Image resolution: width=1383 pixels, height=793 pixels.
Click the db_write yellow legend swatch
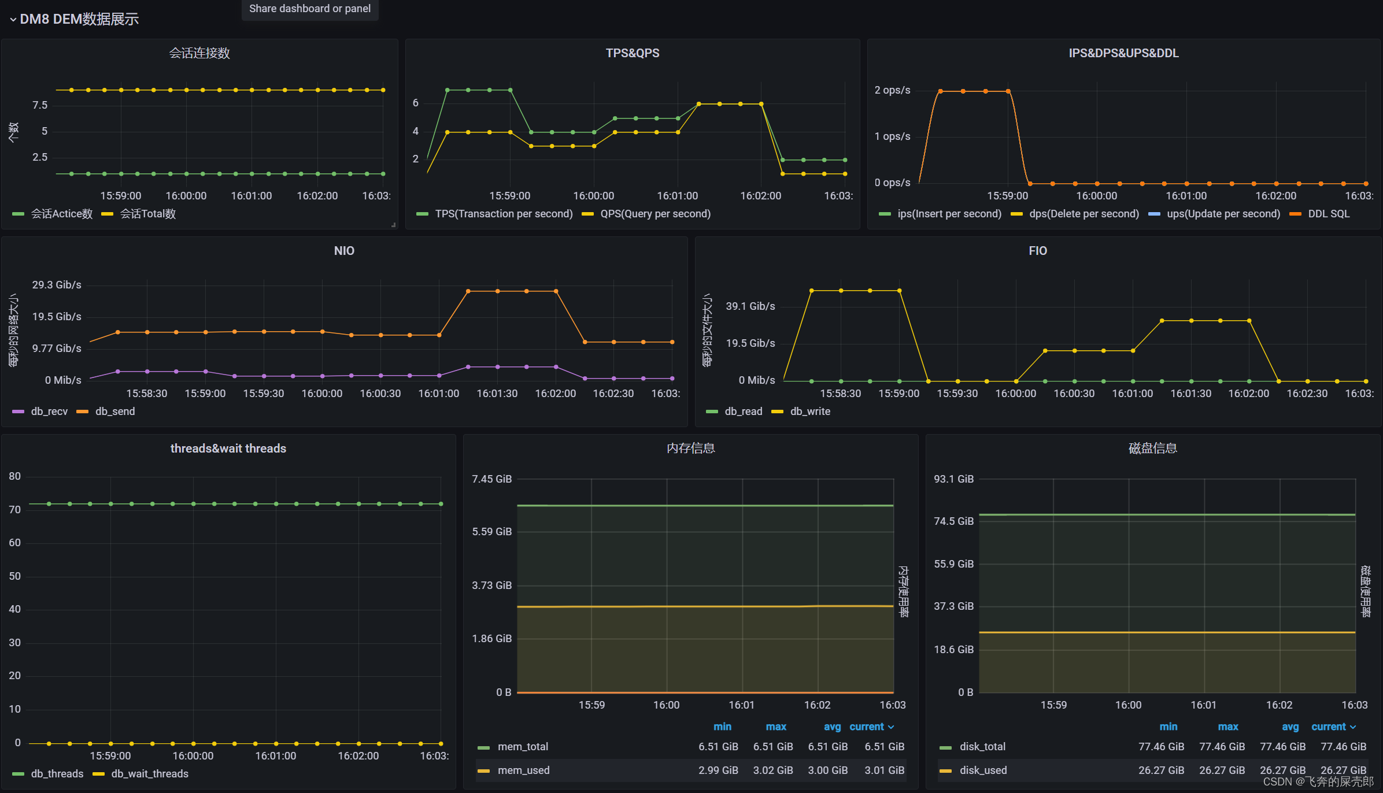777,412
